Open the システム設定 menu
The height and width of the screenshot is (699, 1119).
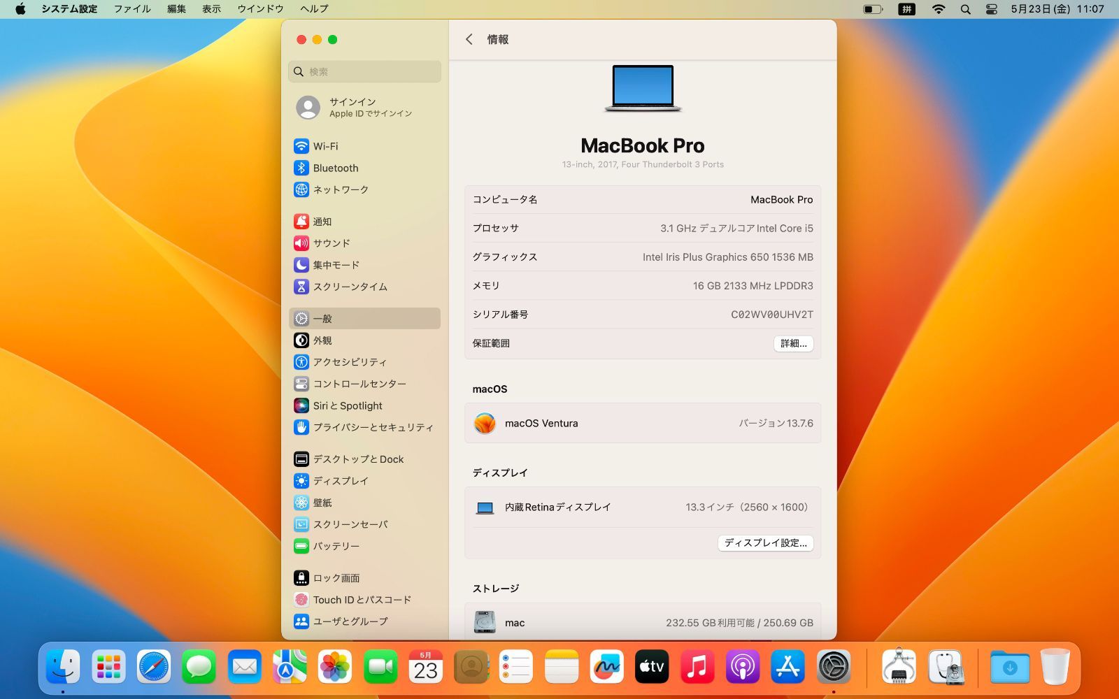tap(69, 9)
